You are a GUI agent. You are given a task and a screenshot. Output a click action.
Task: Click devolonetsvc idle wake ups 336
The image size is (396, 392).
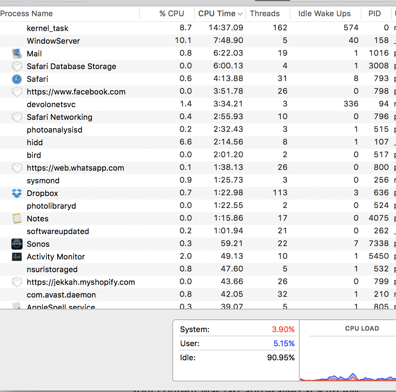(351, 104)
